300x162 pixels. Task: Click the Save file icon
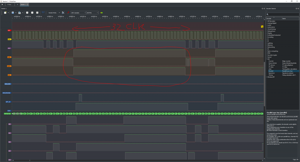point(20,13)
